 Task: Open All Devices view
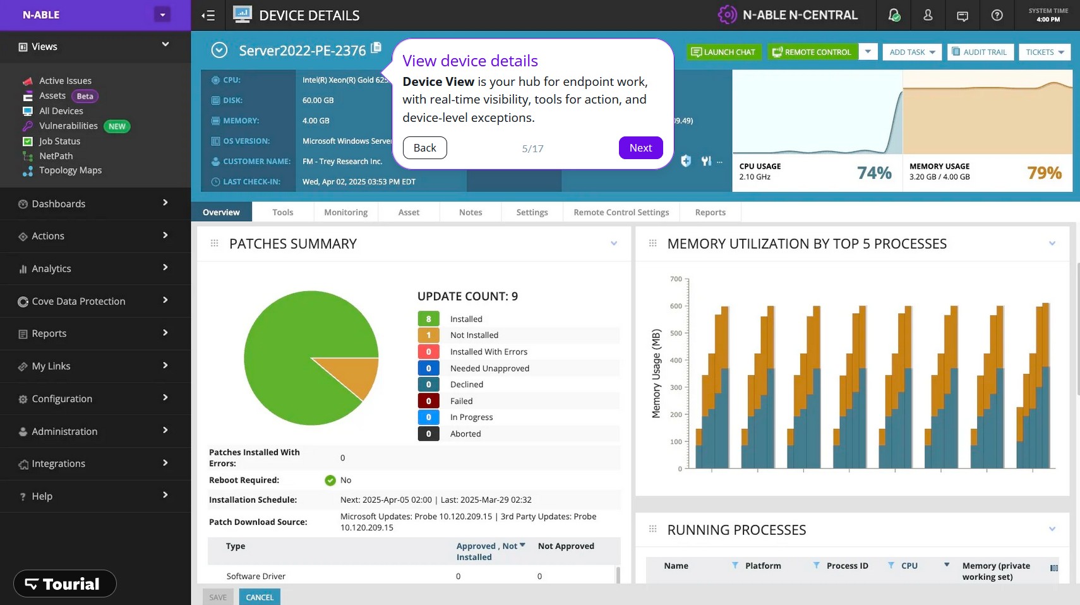tap(61, 111)
